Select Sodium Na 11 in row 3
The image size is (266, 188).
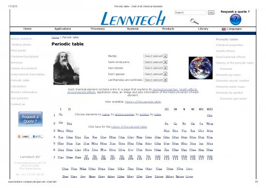point(61,130)
